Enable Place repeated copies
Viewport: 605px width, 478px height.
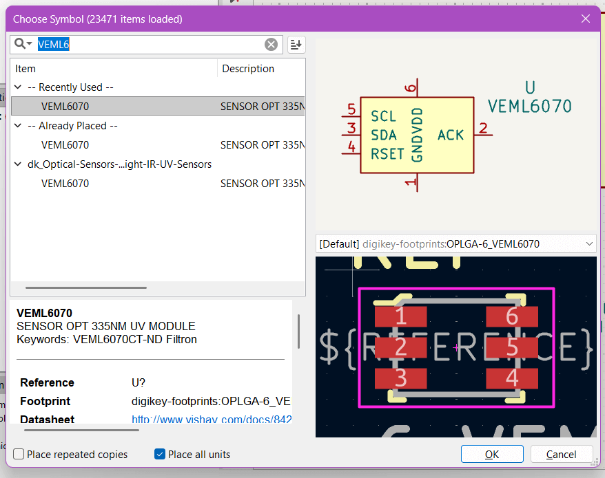[20, 455]
